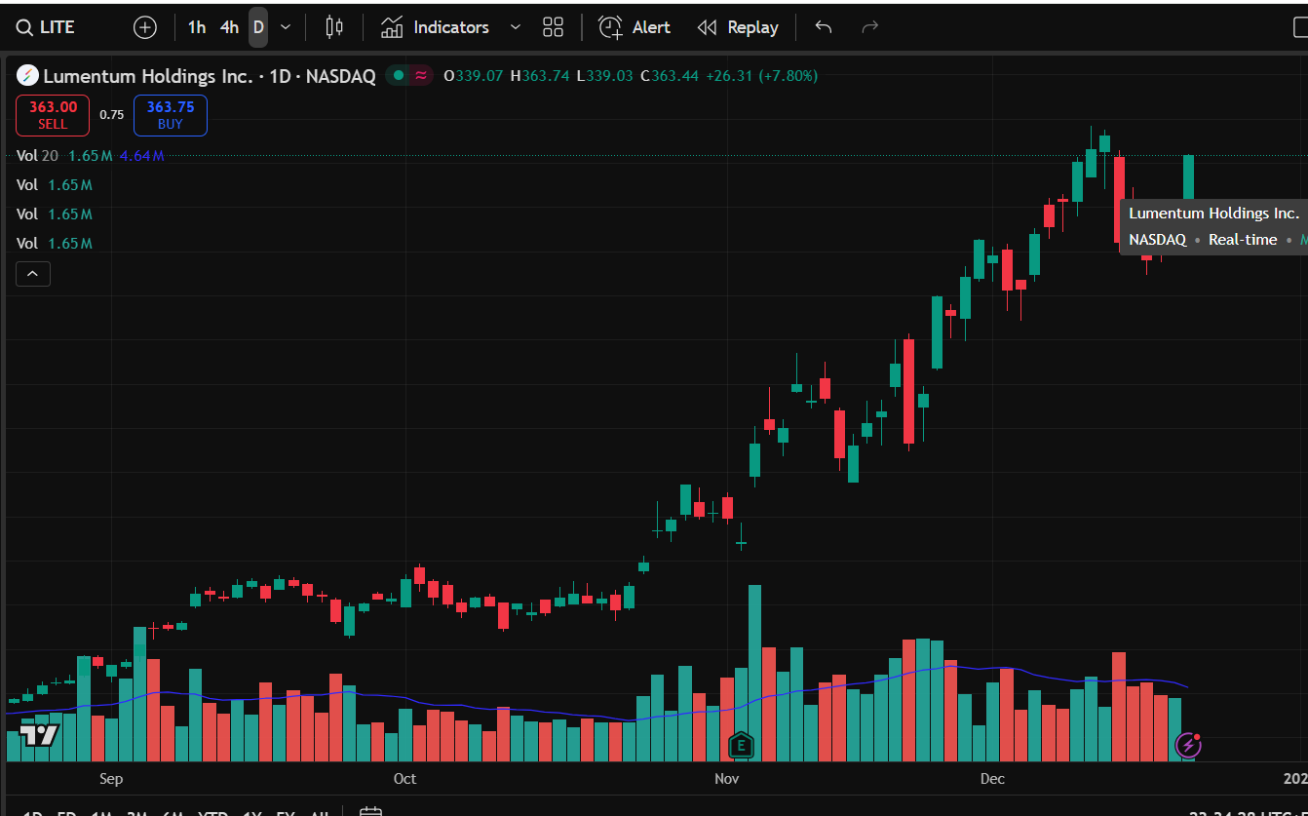Start bar Replay mode
This screenshot has width=1308, height=816.
tap(738, 27)
